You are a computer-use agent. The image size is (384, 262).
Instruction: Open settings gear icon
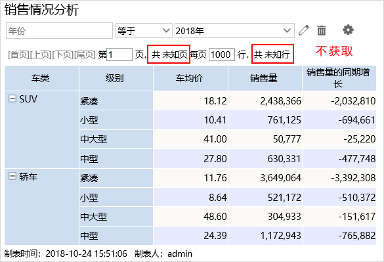(x=348, y=30)
